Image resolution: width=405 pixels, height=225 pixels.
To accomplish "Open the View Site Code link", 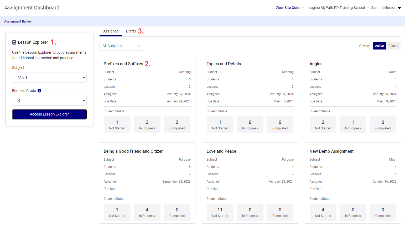I will point(288,8).
